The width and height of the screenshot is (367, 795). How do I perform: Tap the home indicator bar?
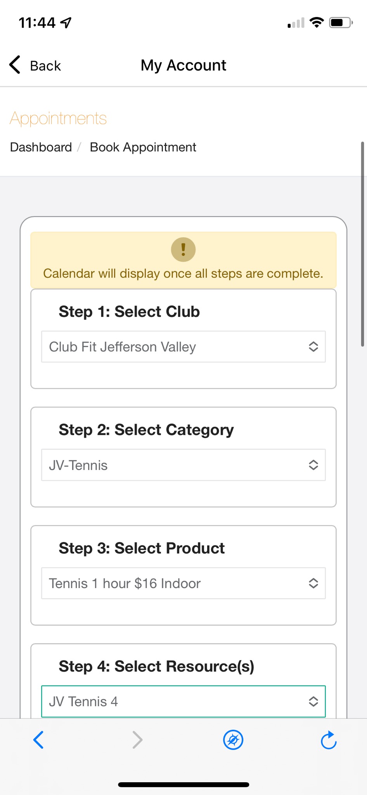183,785
